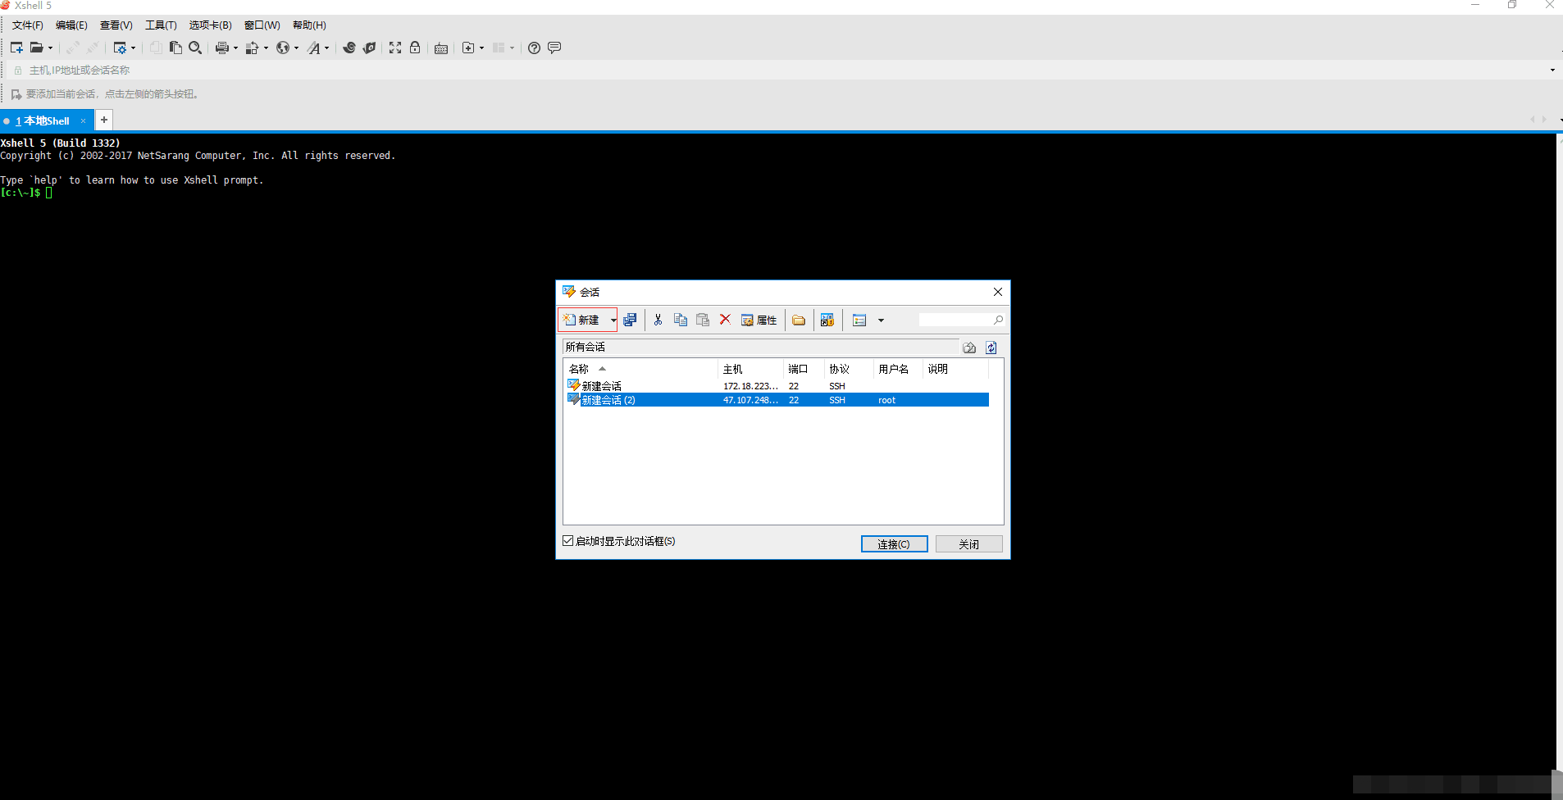This screenshot has height=800, width=1563.
Task: Open the 窗口(W) menu
Action: tap(262, 25)
